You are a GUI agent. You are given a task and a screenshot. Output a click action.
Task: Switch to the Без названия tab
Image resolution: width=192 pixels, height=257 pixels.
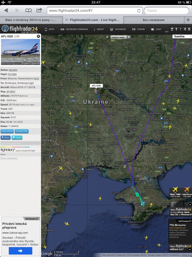point(153,20)
